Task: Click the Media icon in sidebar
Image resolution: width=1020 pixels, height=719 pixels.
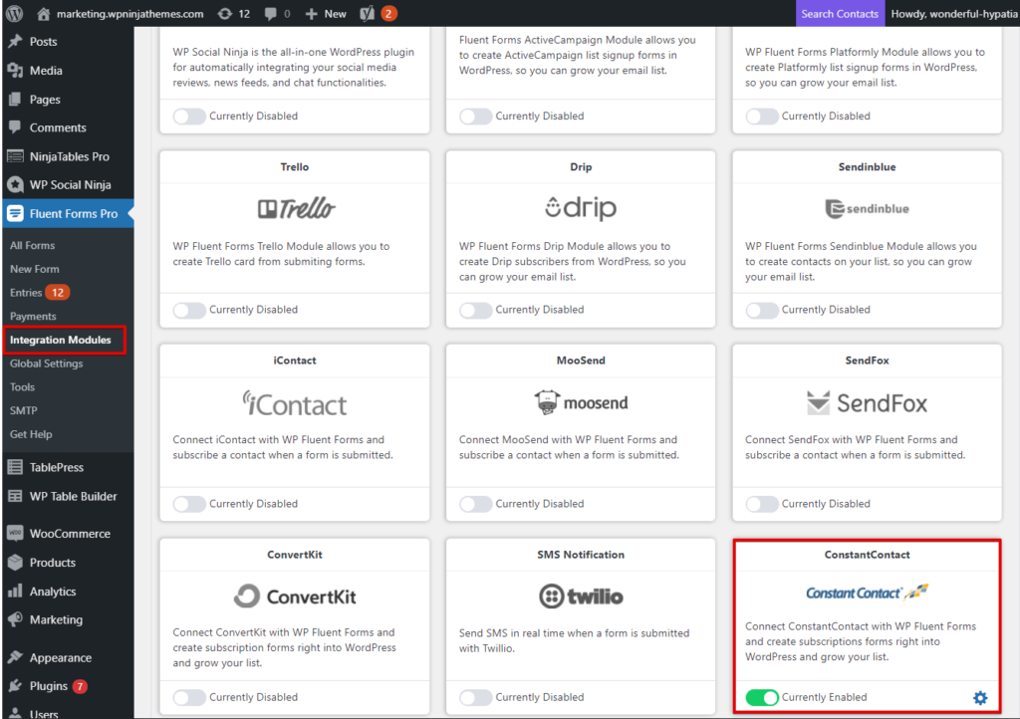Action: tap(15, 71)
